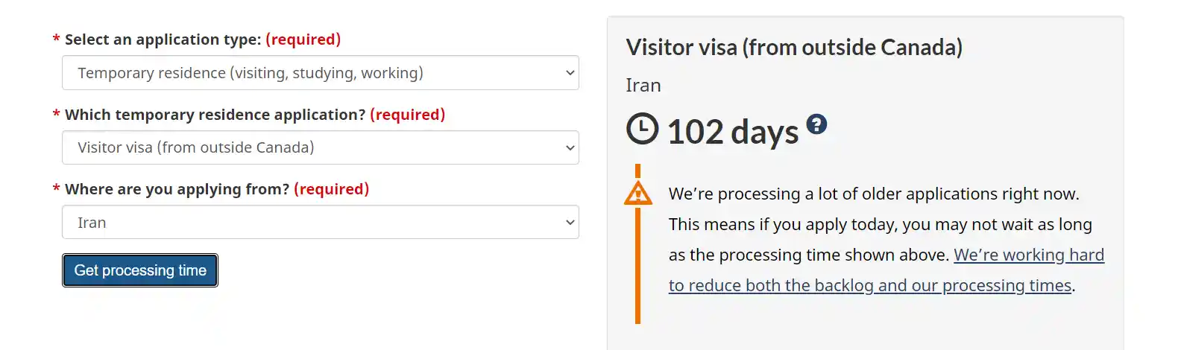
Task: Click the Iran country text under the heading
Action: point(643,86)
